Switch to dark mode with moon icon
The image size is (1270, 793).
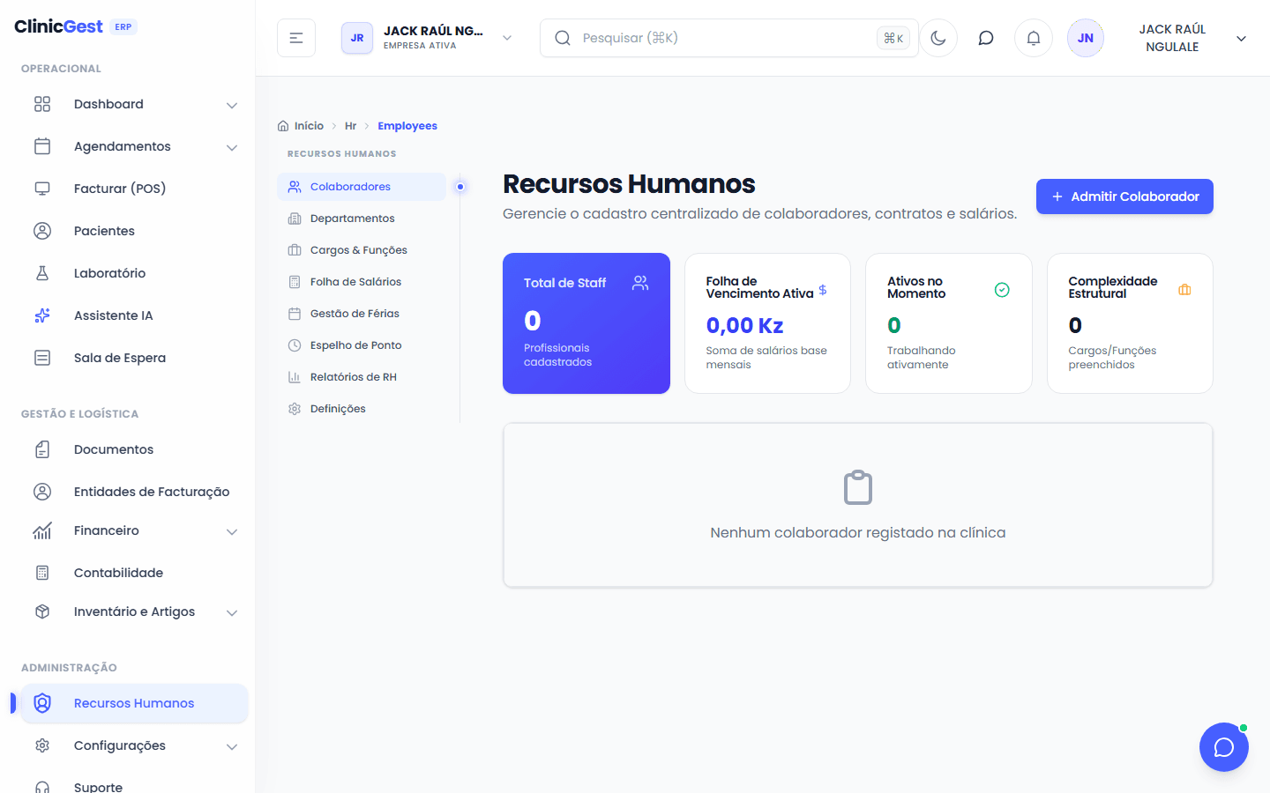tap(938, 38)
